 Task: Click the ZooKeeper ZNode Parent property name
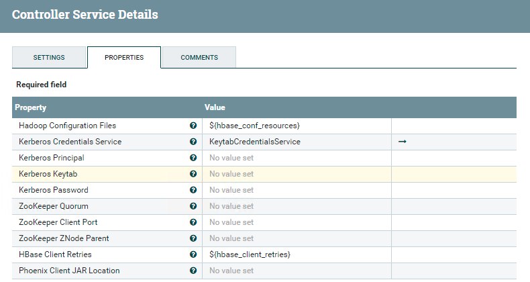[64, 238]
